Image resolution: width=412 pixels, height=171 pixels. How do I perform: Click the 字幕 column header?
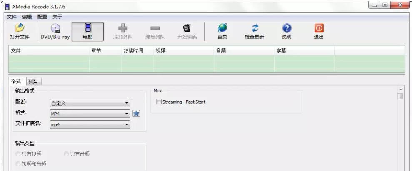(x=304, y=51)
